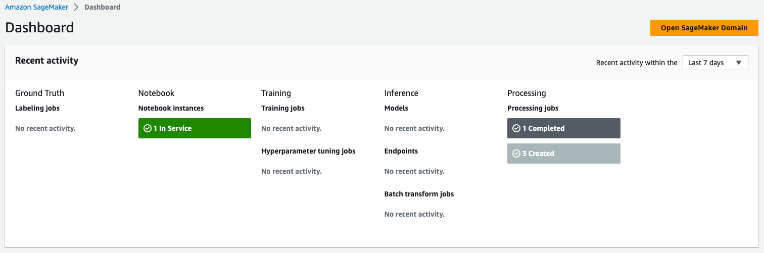Image resolution: width=764 pixels, height=253 pixels.
Task: Open the Last 7 days dropdown
Action: click(x=714, y=63)
